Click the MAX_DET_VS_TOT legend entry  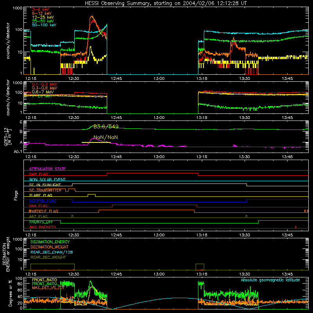pyautogui.click(x=48, y=288)
